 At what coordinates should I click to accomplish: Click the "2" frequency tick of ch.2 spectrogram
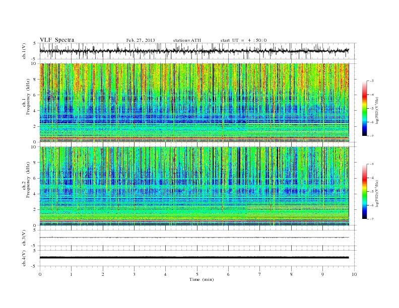tap(35, 210)
